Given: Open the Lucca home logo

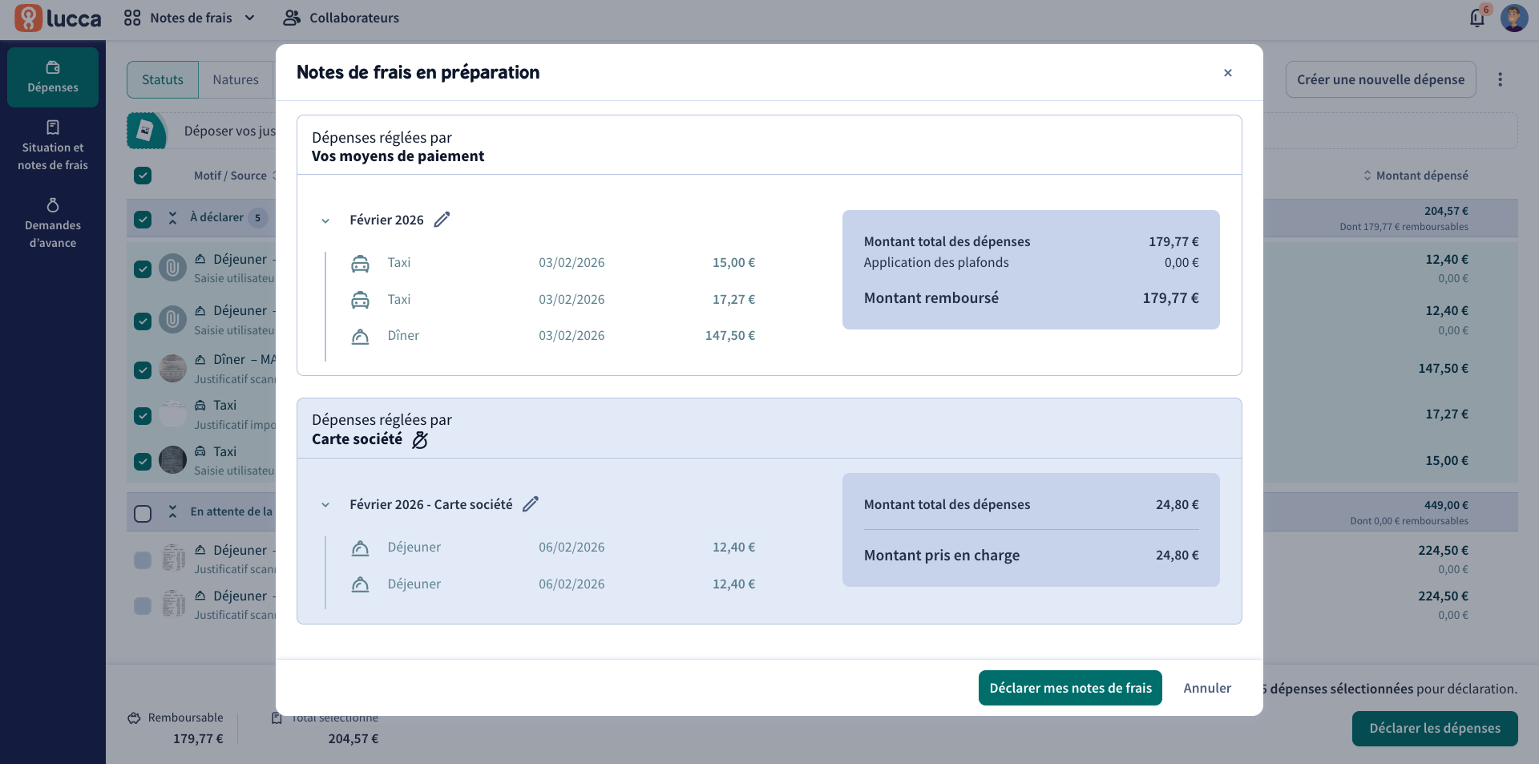Looking at the screenshot, I should [x=58, y=18].
